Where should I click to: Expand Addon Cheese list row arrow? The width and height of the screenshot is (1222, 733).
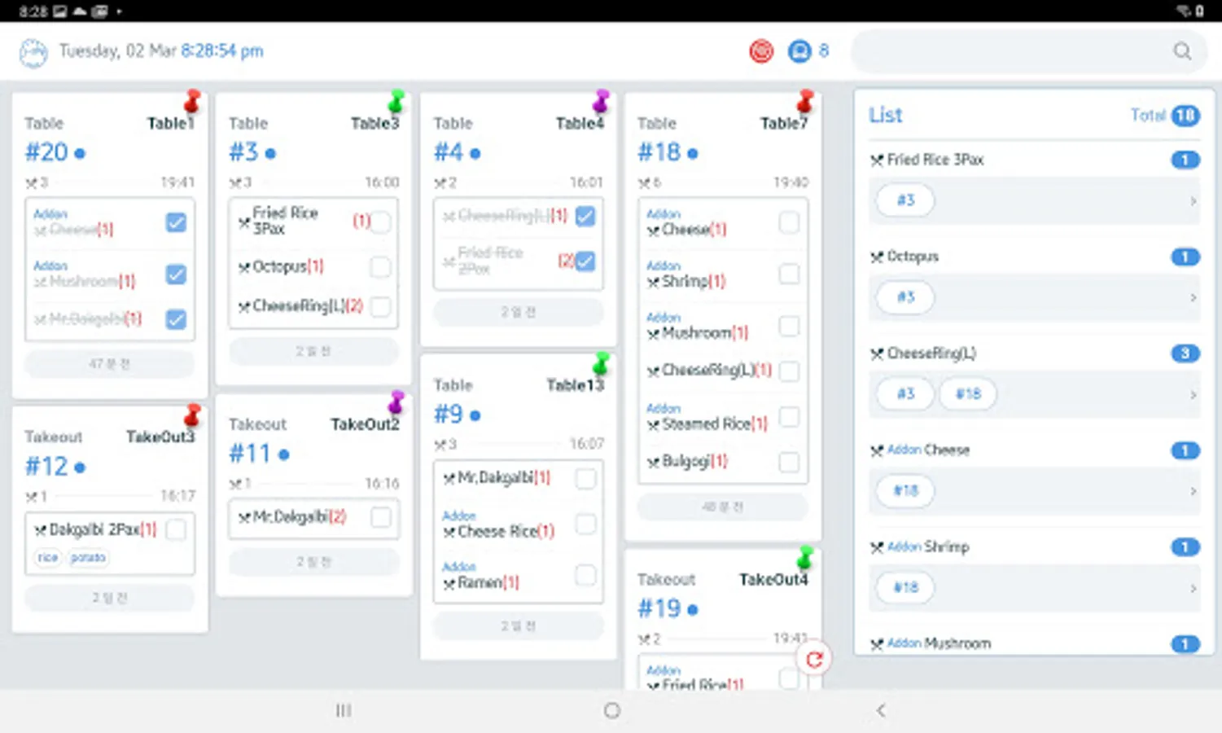click(1193, 491)
